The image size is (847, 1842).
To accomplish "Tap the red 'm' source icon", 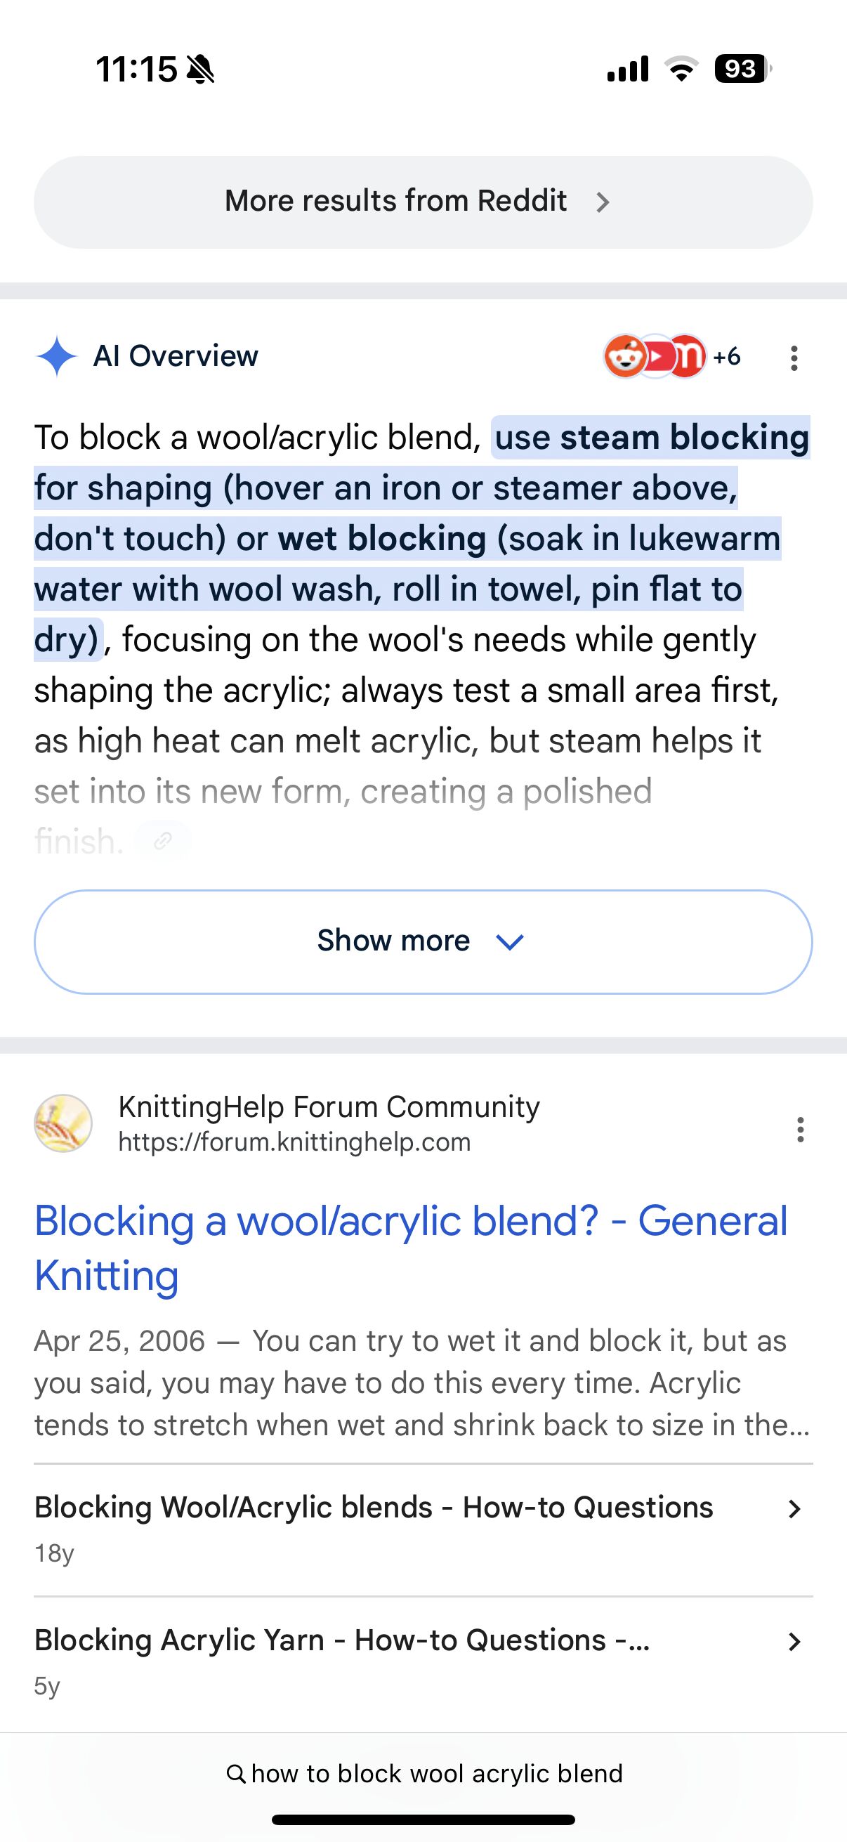I will (687, 355).
